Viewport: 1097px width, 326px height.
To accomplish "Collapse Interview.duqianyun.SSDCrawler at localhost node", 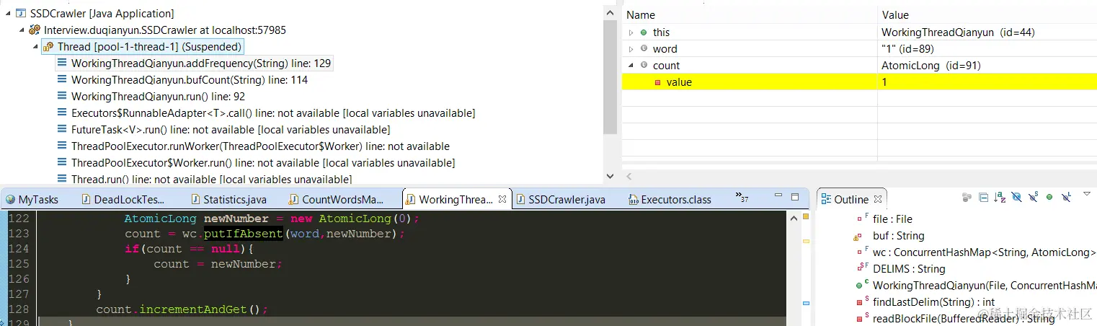I will pyautogui.click(x=21, y=30).
